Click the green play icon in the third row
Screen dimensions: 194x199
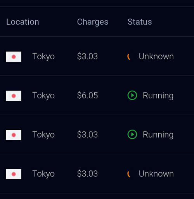[x=132, y=134]
